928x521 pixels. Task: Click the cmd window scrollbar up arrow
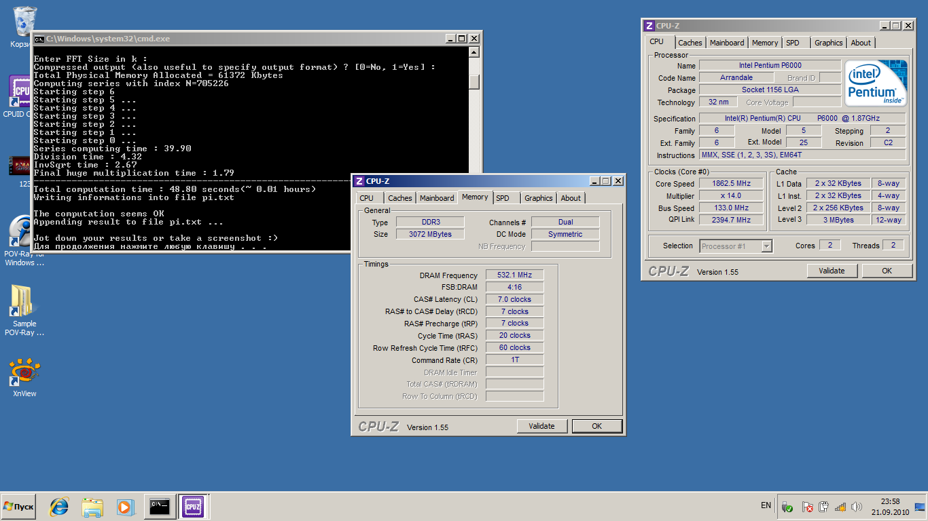474,52
